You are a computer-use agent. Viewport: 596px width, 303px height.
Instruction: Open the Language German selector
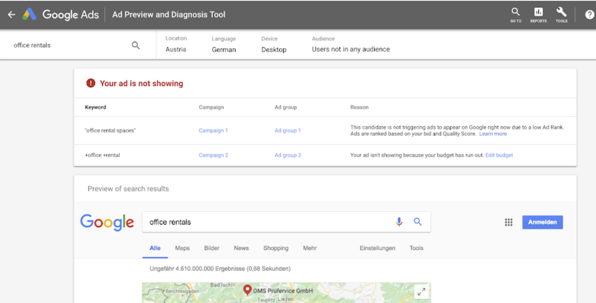coord(224,44)
